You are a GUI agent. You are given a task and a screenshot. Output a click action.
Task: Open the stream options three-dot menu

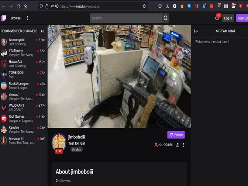(184, 145)
